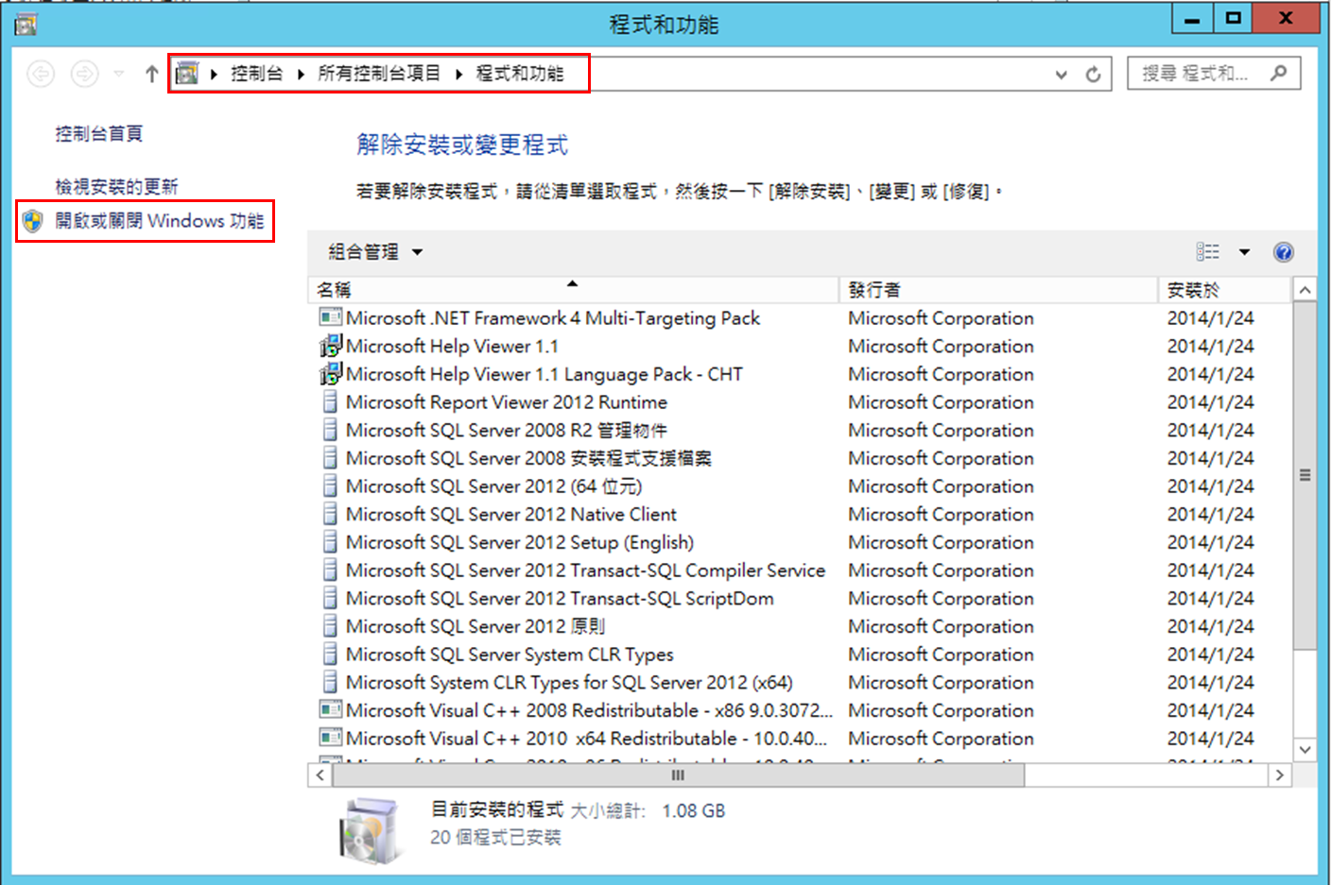Select Microsoft SQL Server 2012 Native Client name
This screenshot has height=885, width=1331.
[x=511, y=515]
